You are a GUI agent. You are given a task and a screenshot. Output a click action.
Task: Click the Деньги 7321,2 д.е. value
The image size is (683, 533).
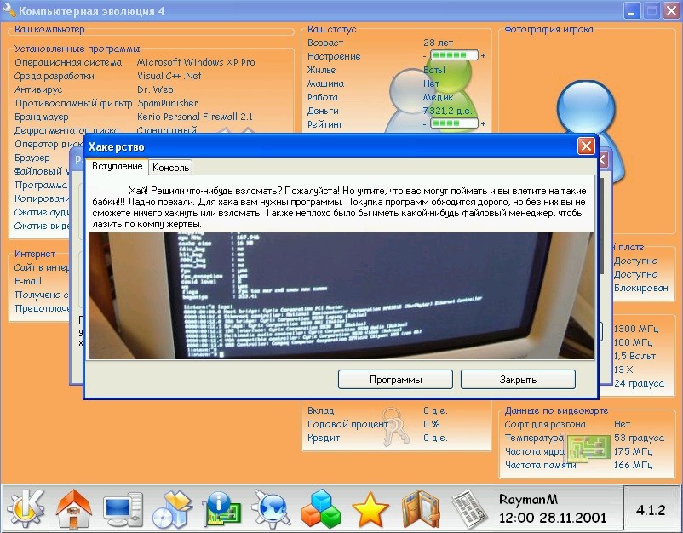tap(447, 111)
